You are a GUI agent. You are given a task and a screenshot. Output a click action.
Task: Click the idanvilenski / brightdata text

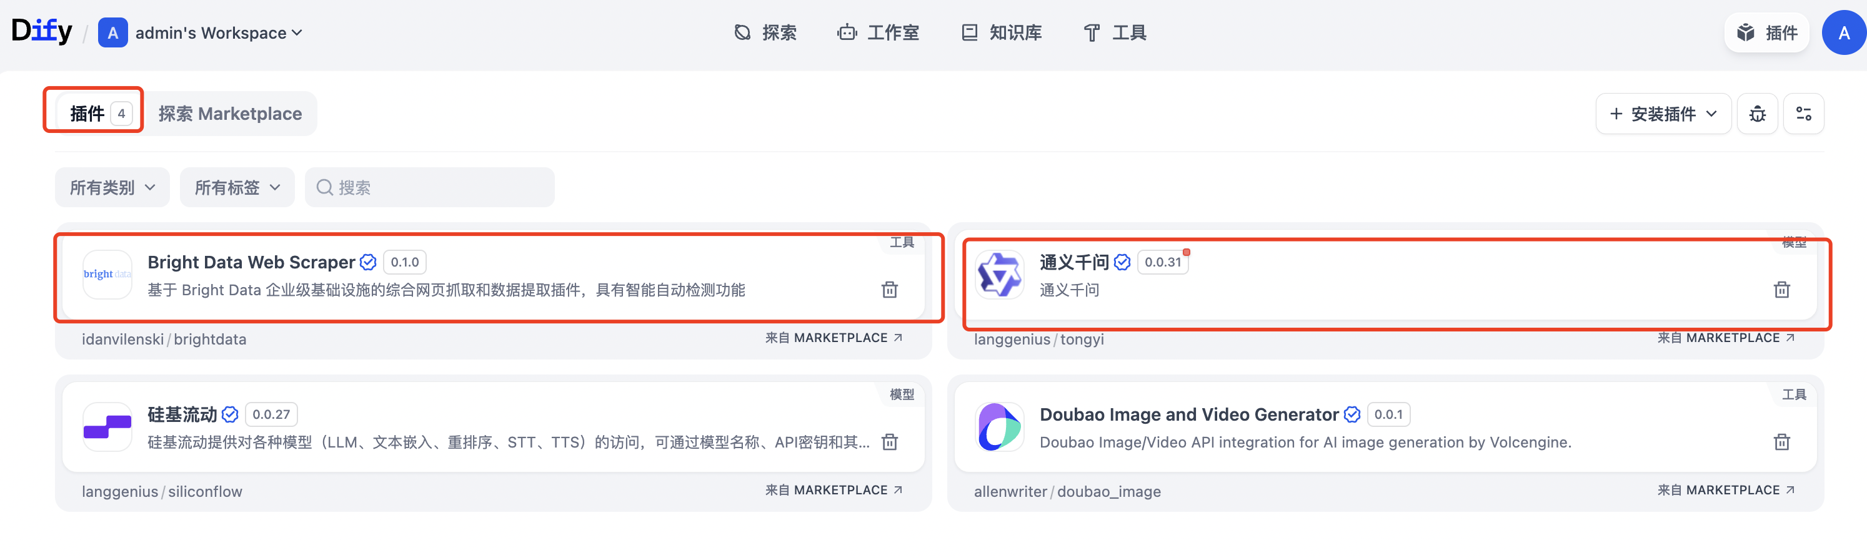(x=164, y=340)
